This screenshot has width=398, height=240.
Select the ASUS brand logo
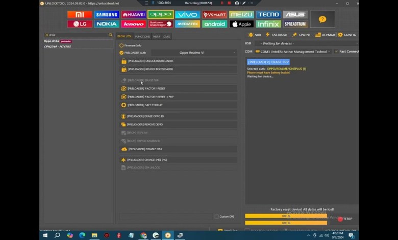click(295, 15)
